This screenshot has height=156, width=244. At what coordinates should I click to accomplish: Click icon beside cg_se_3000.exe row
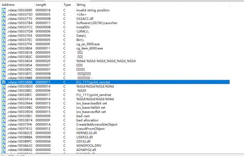(3, 44)
